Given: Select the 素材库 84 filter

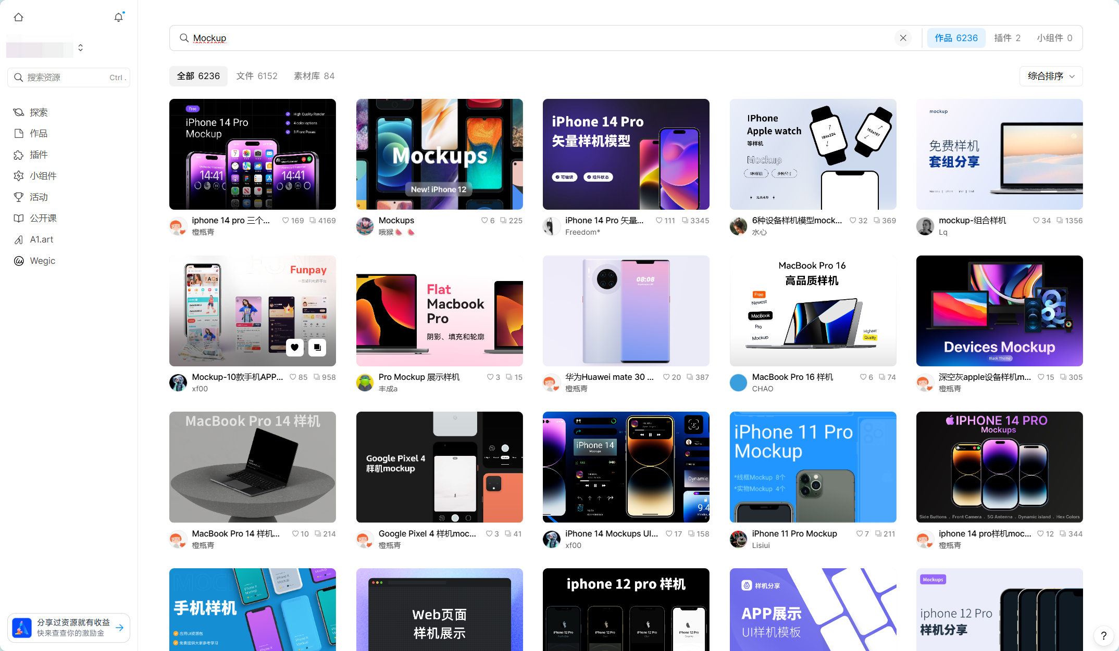Looking at the screenshot, I should (314, 76).
